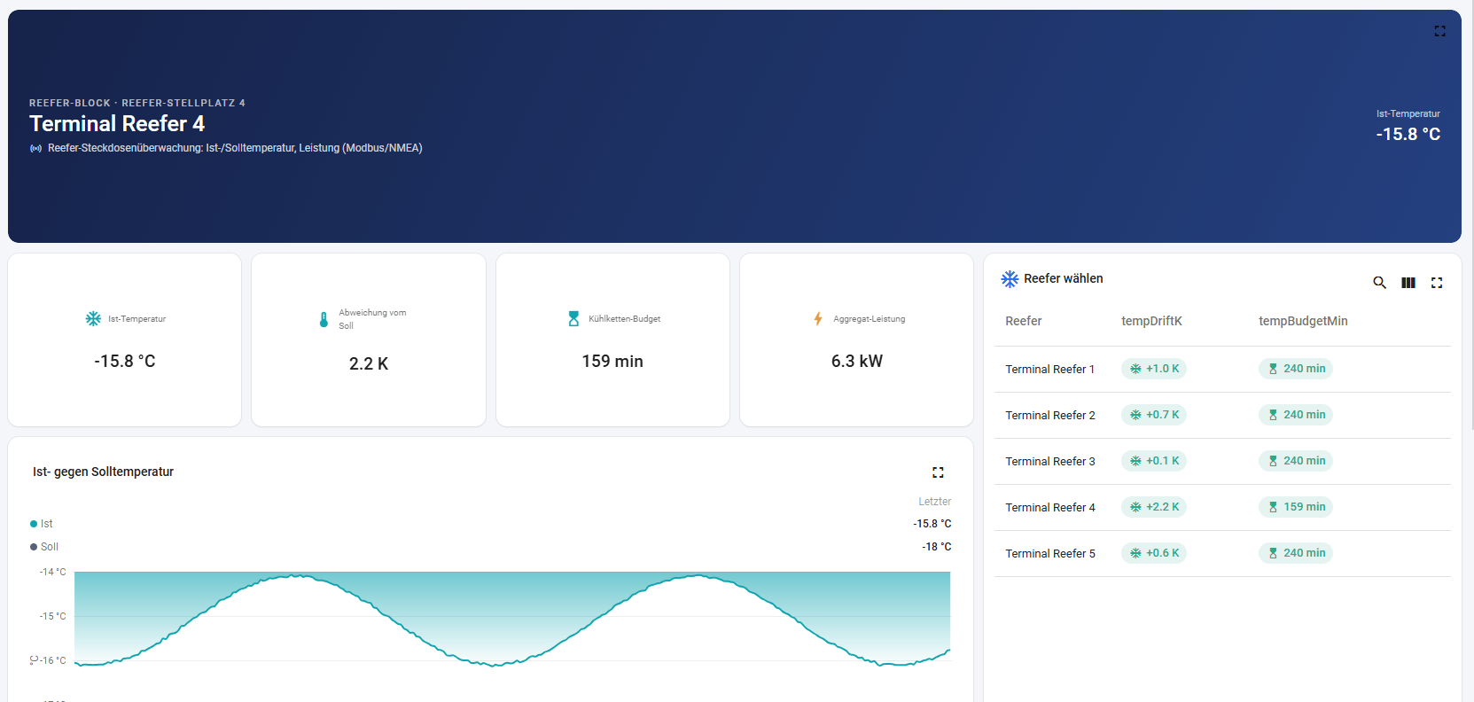The width and height of the screenshot is (1474, 702).
Task: Click the +0.1 K drift badge
Action: (1154, 461)
